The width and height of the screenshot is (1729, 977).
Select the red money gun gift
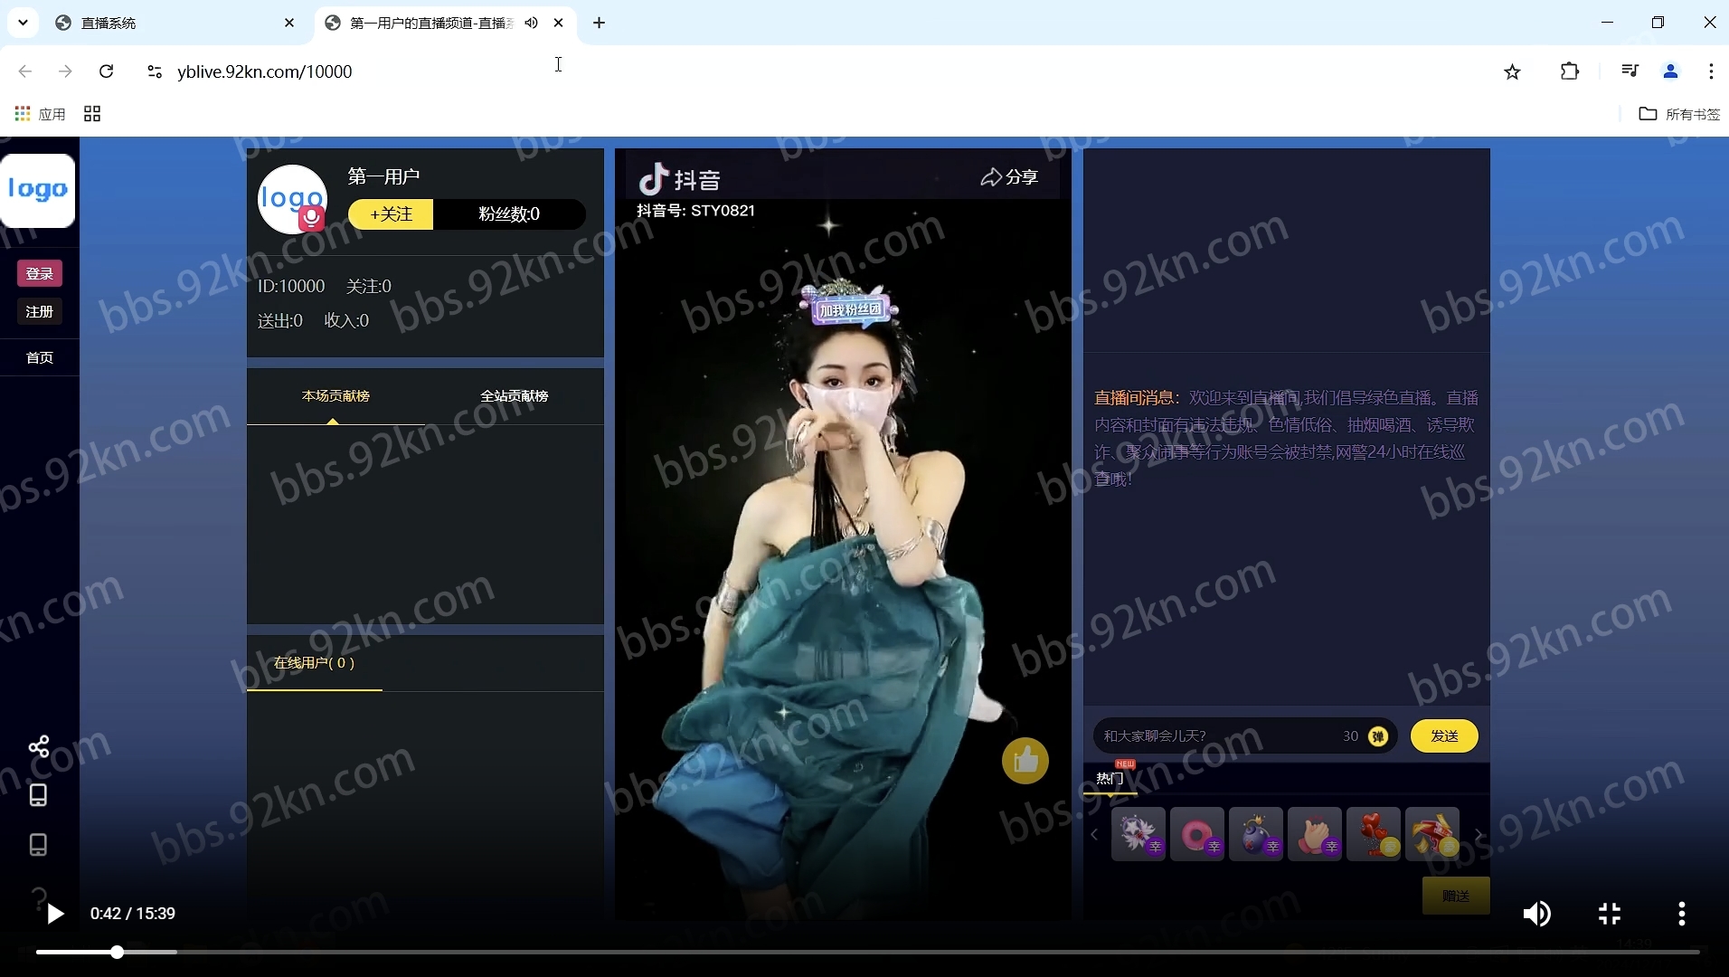point(1432,834)
